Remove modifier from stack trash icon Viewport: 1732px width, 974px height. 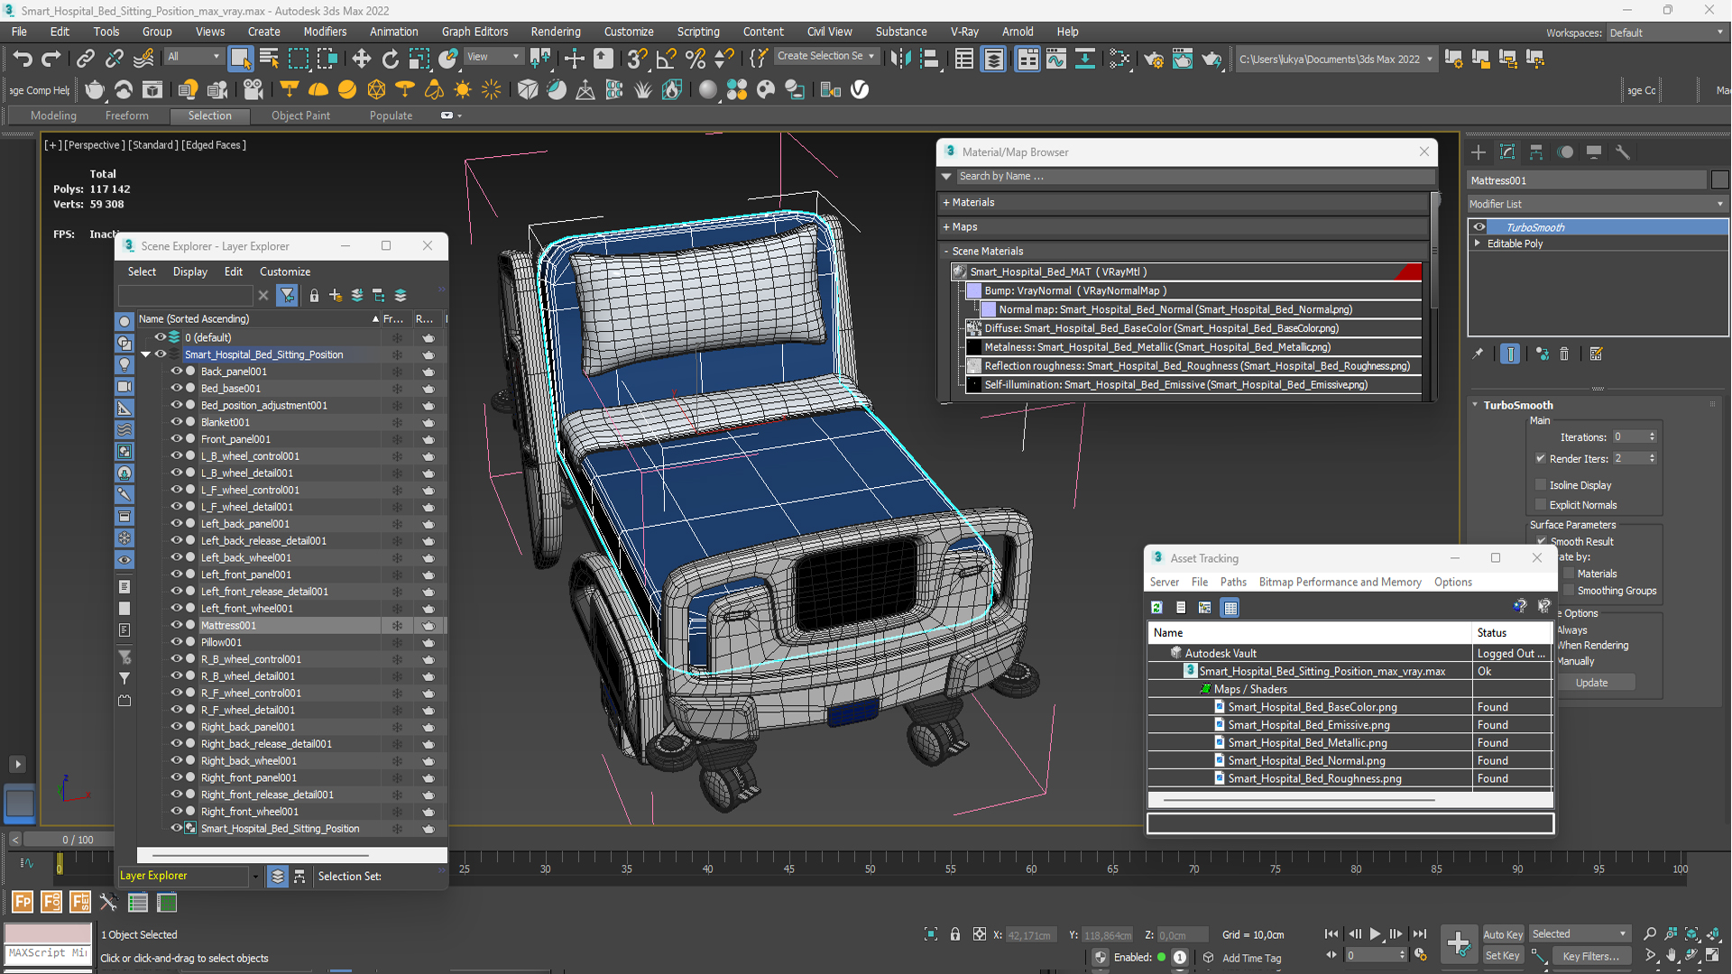tap(1564, 354)
